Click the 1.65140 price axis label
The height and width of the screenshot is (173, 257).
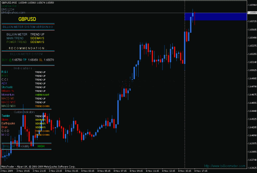[252, 62]
